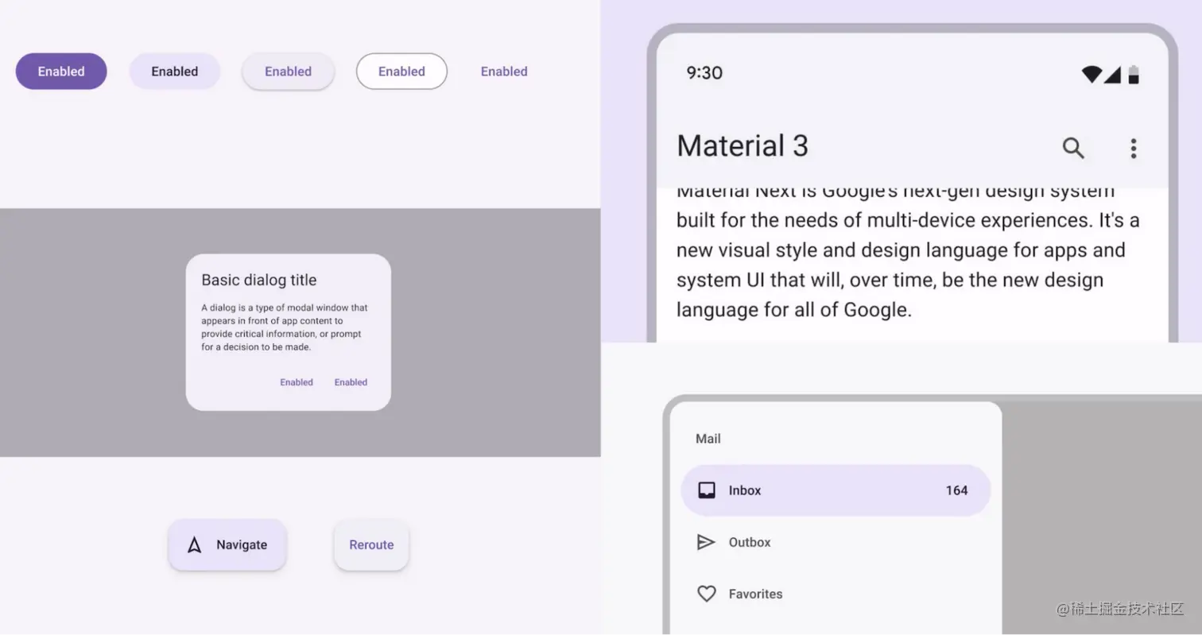Click the cellular signal status icon
This screenshot has width=1202, height=635.
click(x=1112, y=74)
